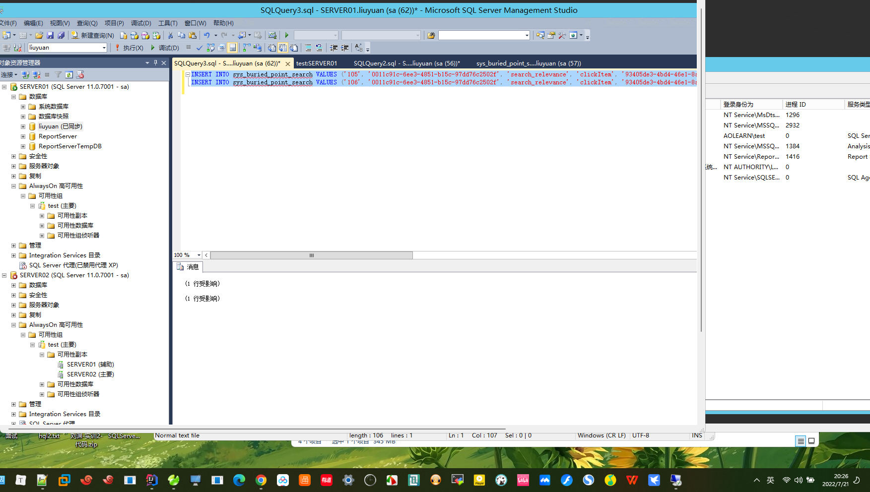Click the Comment Out Selected Lines icon
The height and width of the screenshot is (492, 870).
pos(308,48)
